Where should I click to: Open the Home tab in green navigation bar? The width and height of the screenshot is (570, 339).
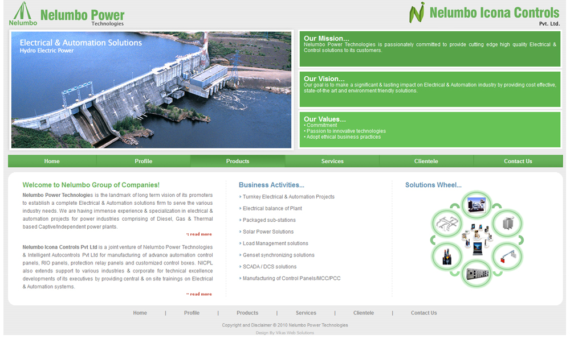point(52,161)
